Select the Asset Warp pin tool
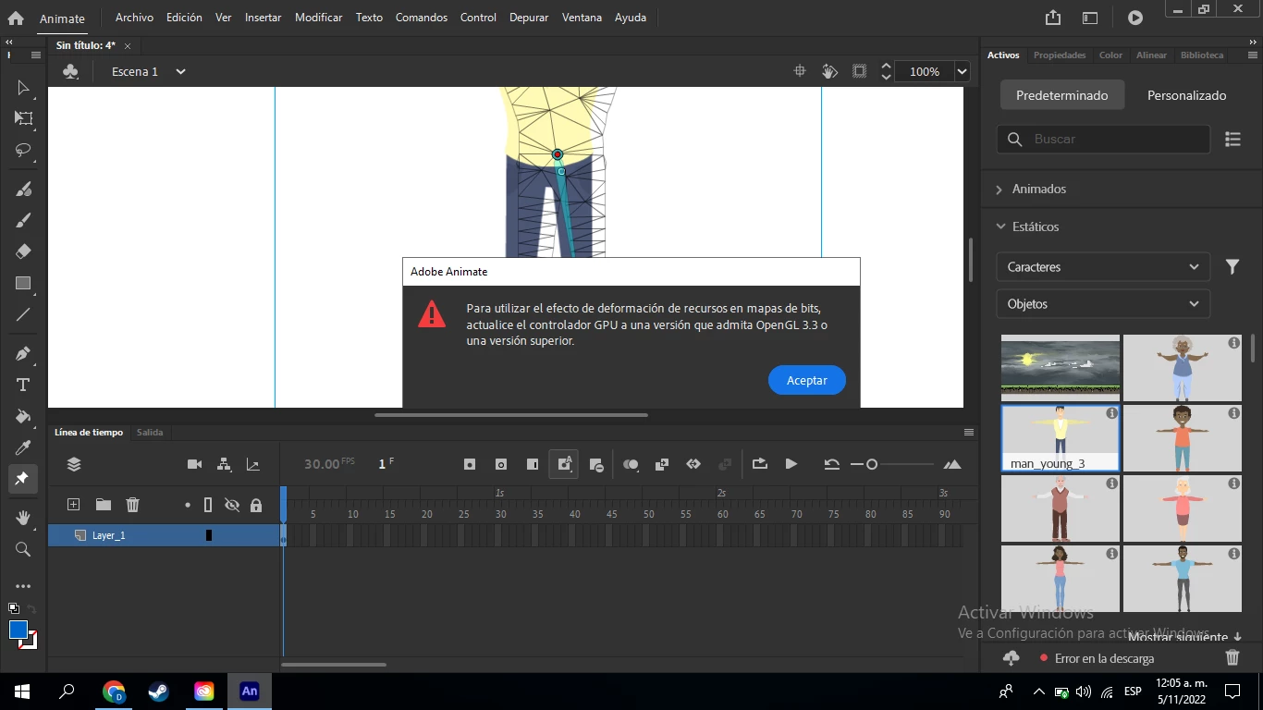 [23, 479]
